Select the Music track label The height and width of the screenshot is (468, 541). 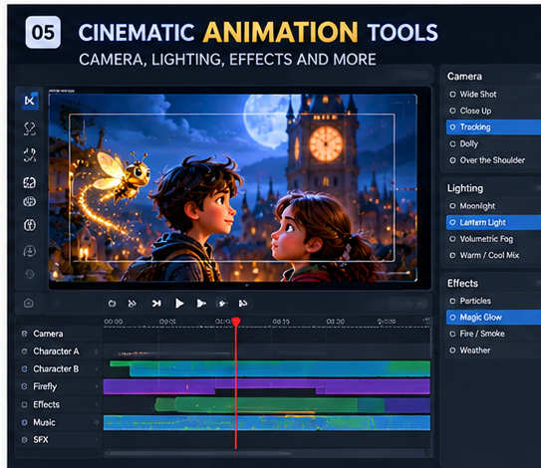[44, 422]
